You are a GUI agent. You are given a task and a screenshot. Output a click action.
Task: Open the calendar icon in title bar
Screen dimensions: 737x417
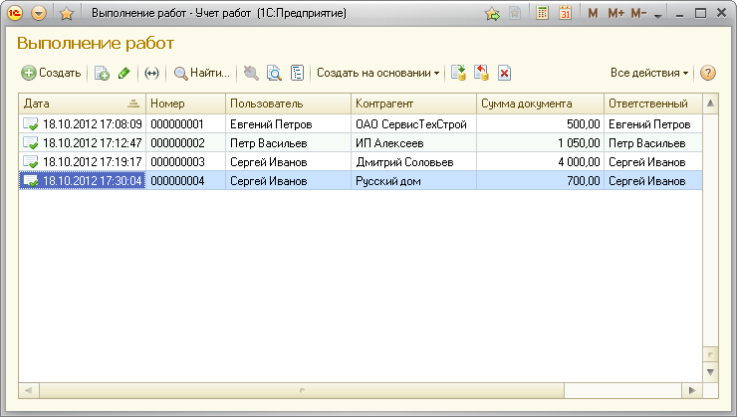tap(565, 13)
